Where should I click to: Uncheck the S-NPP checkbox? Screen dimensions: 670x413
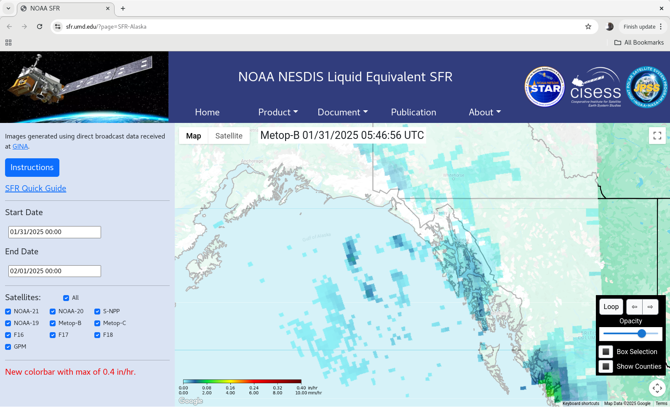coord(97,312)
